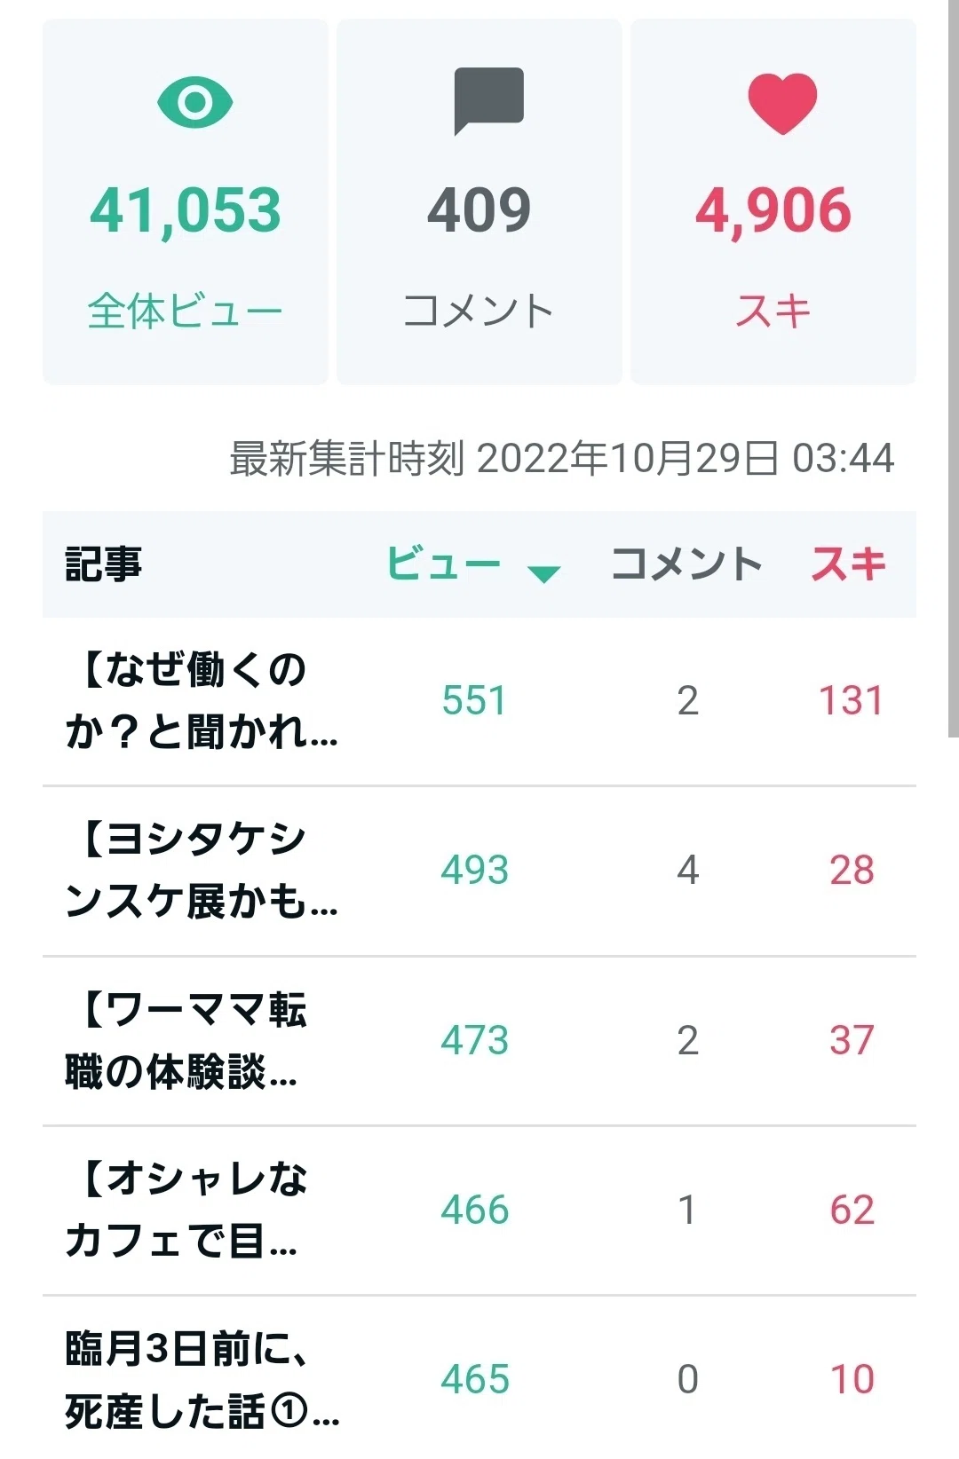Open the スキ 4,906 card

click(773, 201)
